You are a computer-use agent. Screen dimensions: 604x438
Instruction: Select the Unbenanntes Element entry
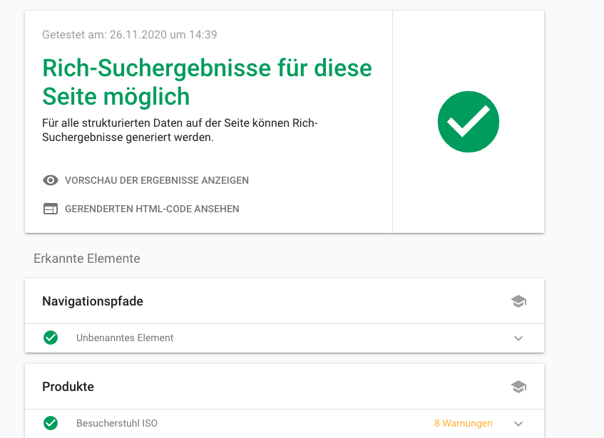tap(125, 338)
